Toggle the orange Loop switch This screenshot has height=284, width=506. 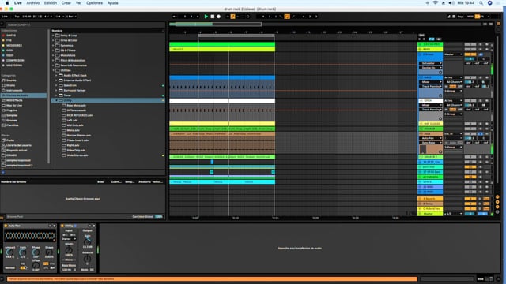coord(287,17)
